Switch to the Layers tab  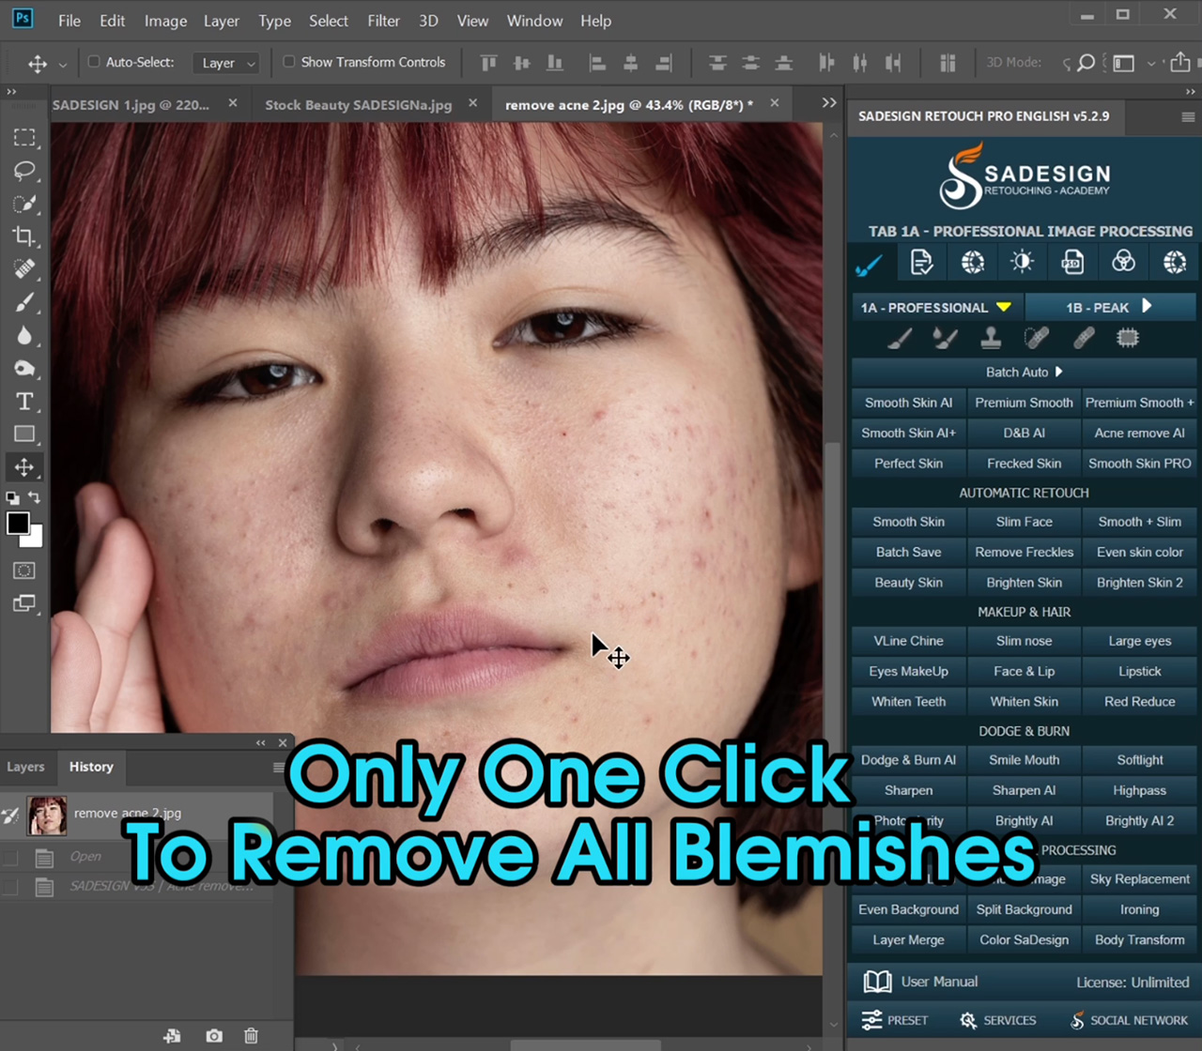tap(25, 767)
